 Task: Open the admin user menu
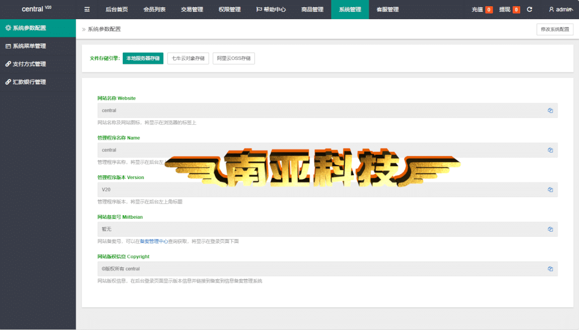tap(560, 9)
